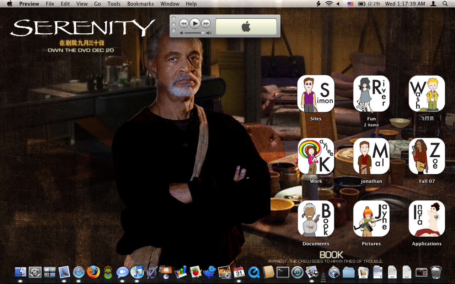Viewport: 455px width, 284px height.
Task: Open System Preferences in the dock
Action: 35,272
